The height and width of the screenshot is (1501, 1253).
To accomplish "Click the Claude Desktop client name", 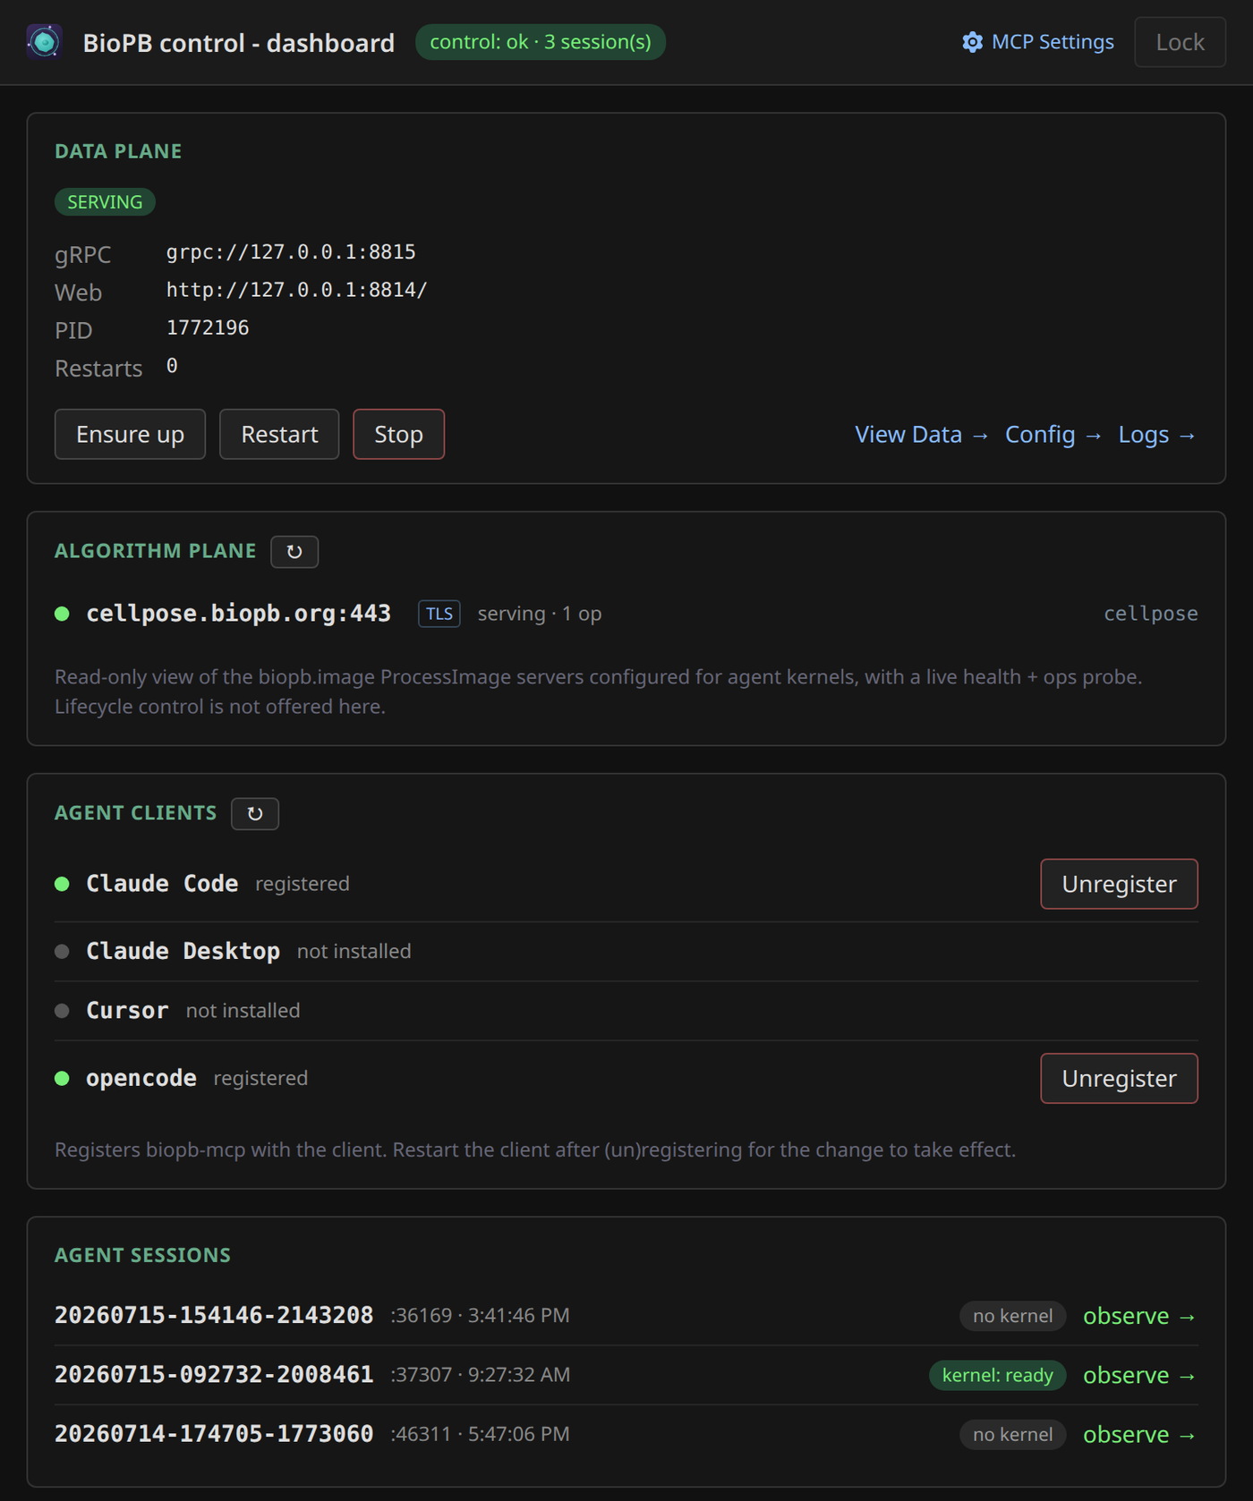I will 183,952.
